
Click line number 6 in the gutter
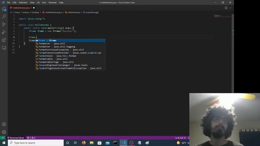14,31
